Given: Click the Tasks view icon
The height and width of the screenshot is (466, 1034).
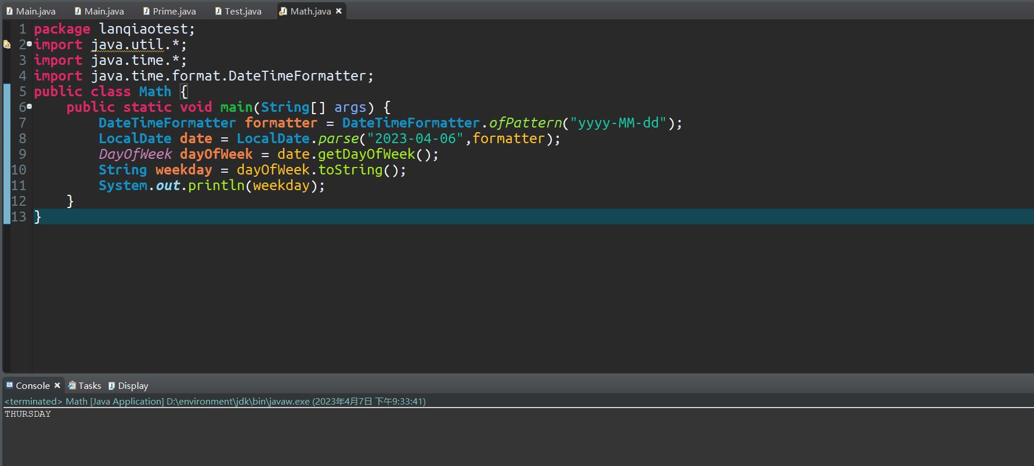Looking at the screenshot, I should point(72,385).
